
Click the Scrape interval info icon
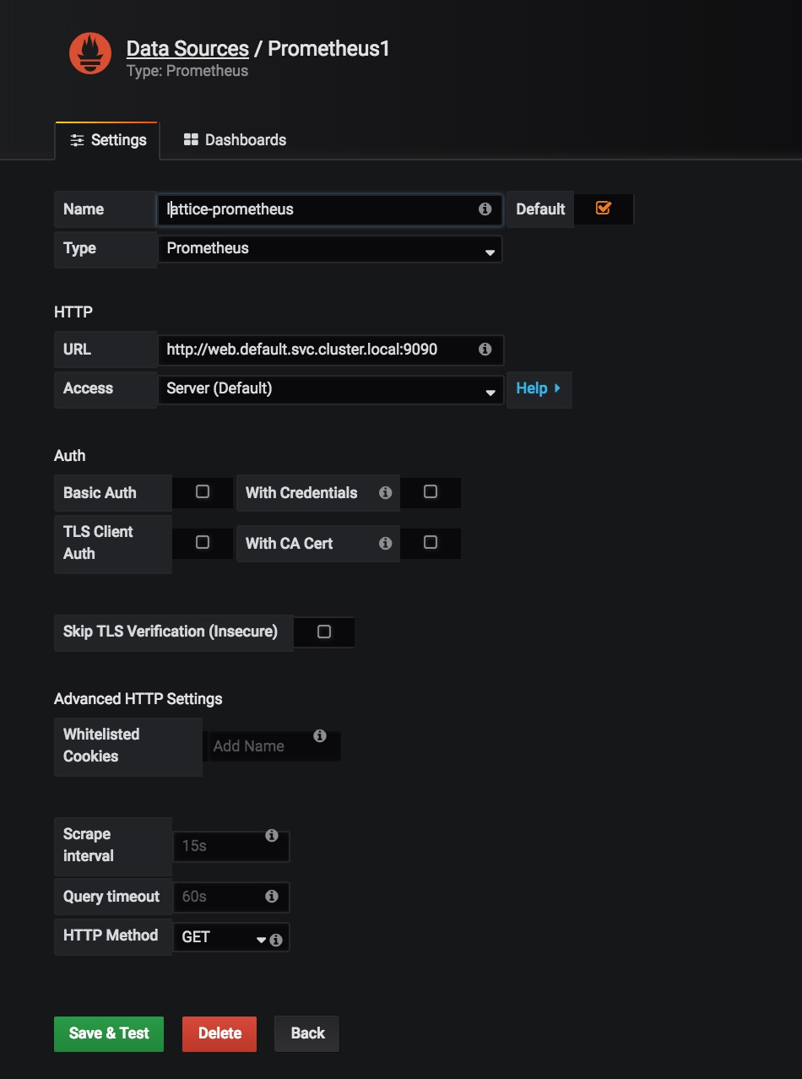point(272,835)
